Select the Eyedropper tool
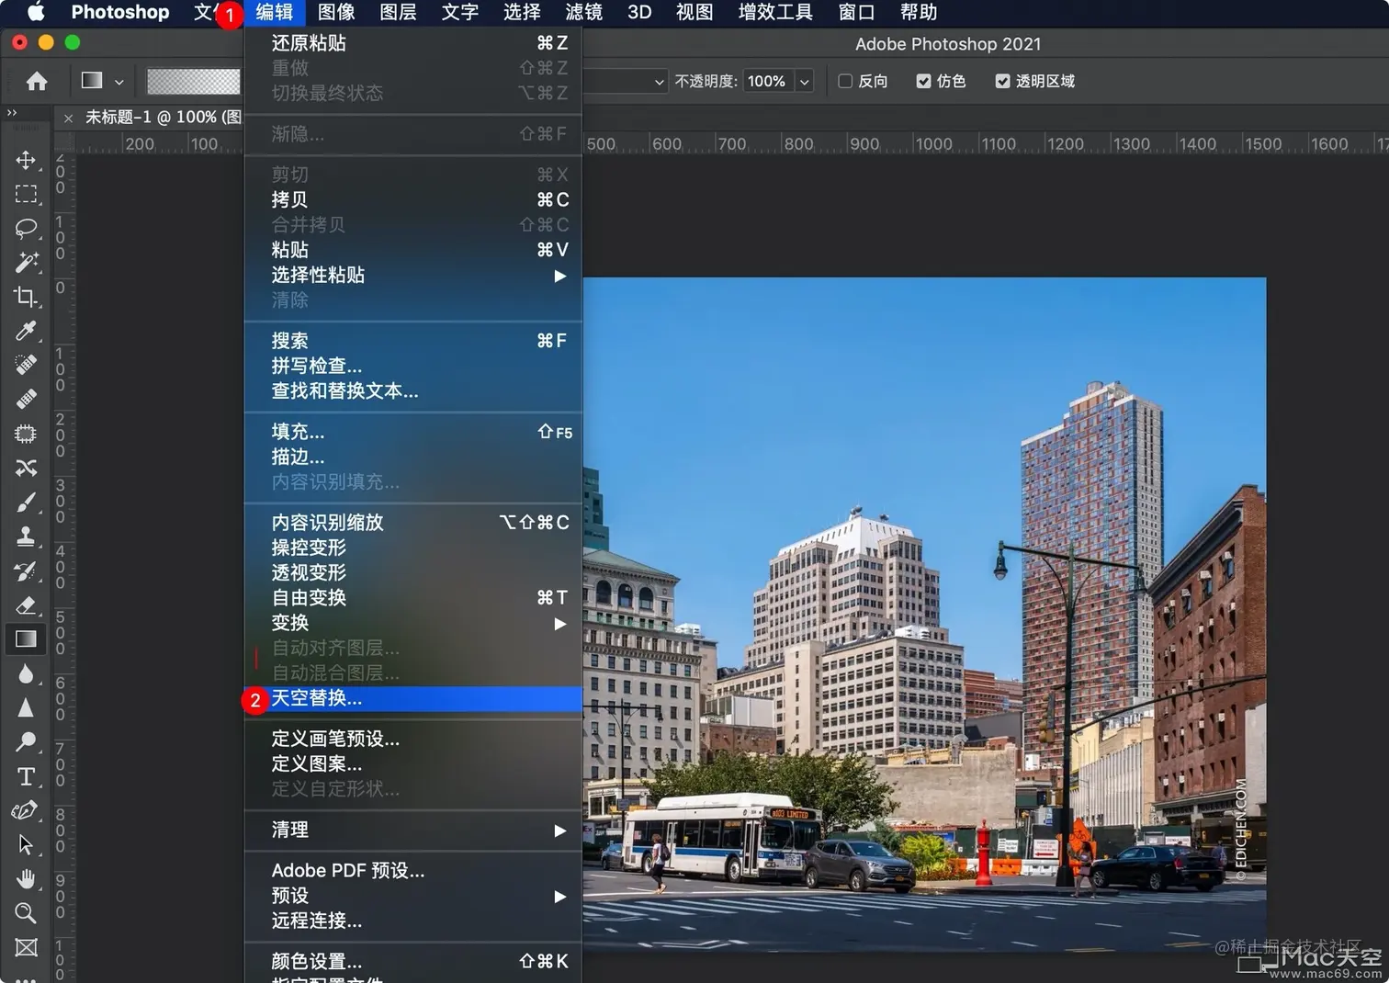The height and width of the screenshot is (983, 1389). (x=26, y=330)
